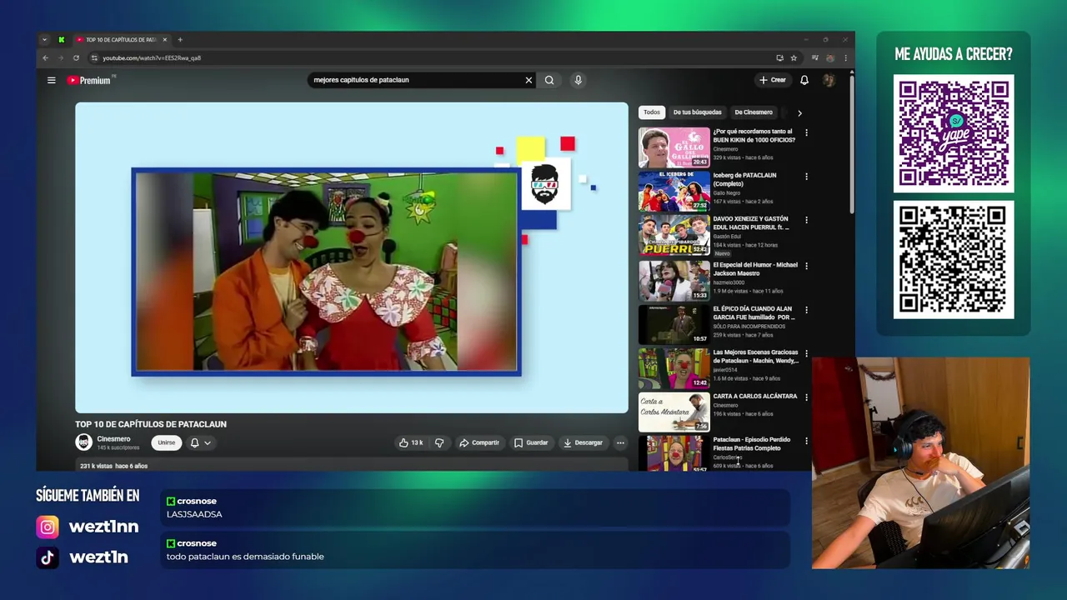
Task: Join channel with Unirse button
Action: click(167, 442)
